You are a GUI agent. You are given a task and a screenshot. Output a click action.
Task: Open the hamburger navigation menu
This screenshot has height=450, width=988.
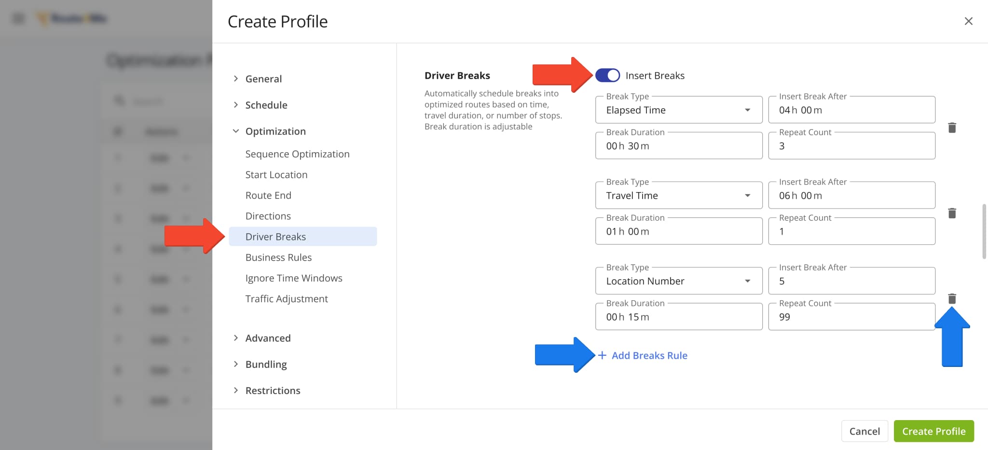click(x=18, y=18)
